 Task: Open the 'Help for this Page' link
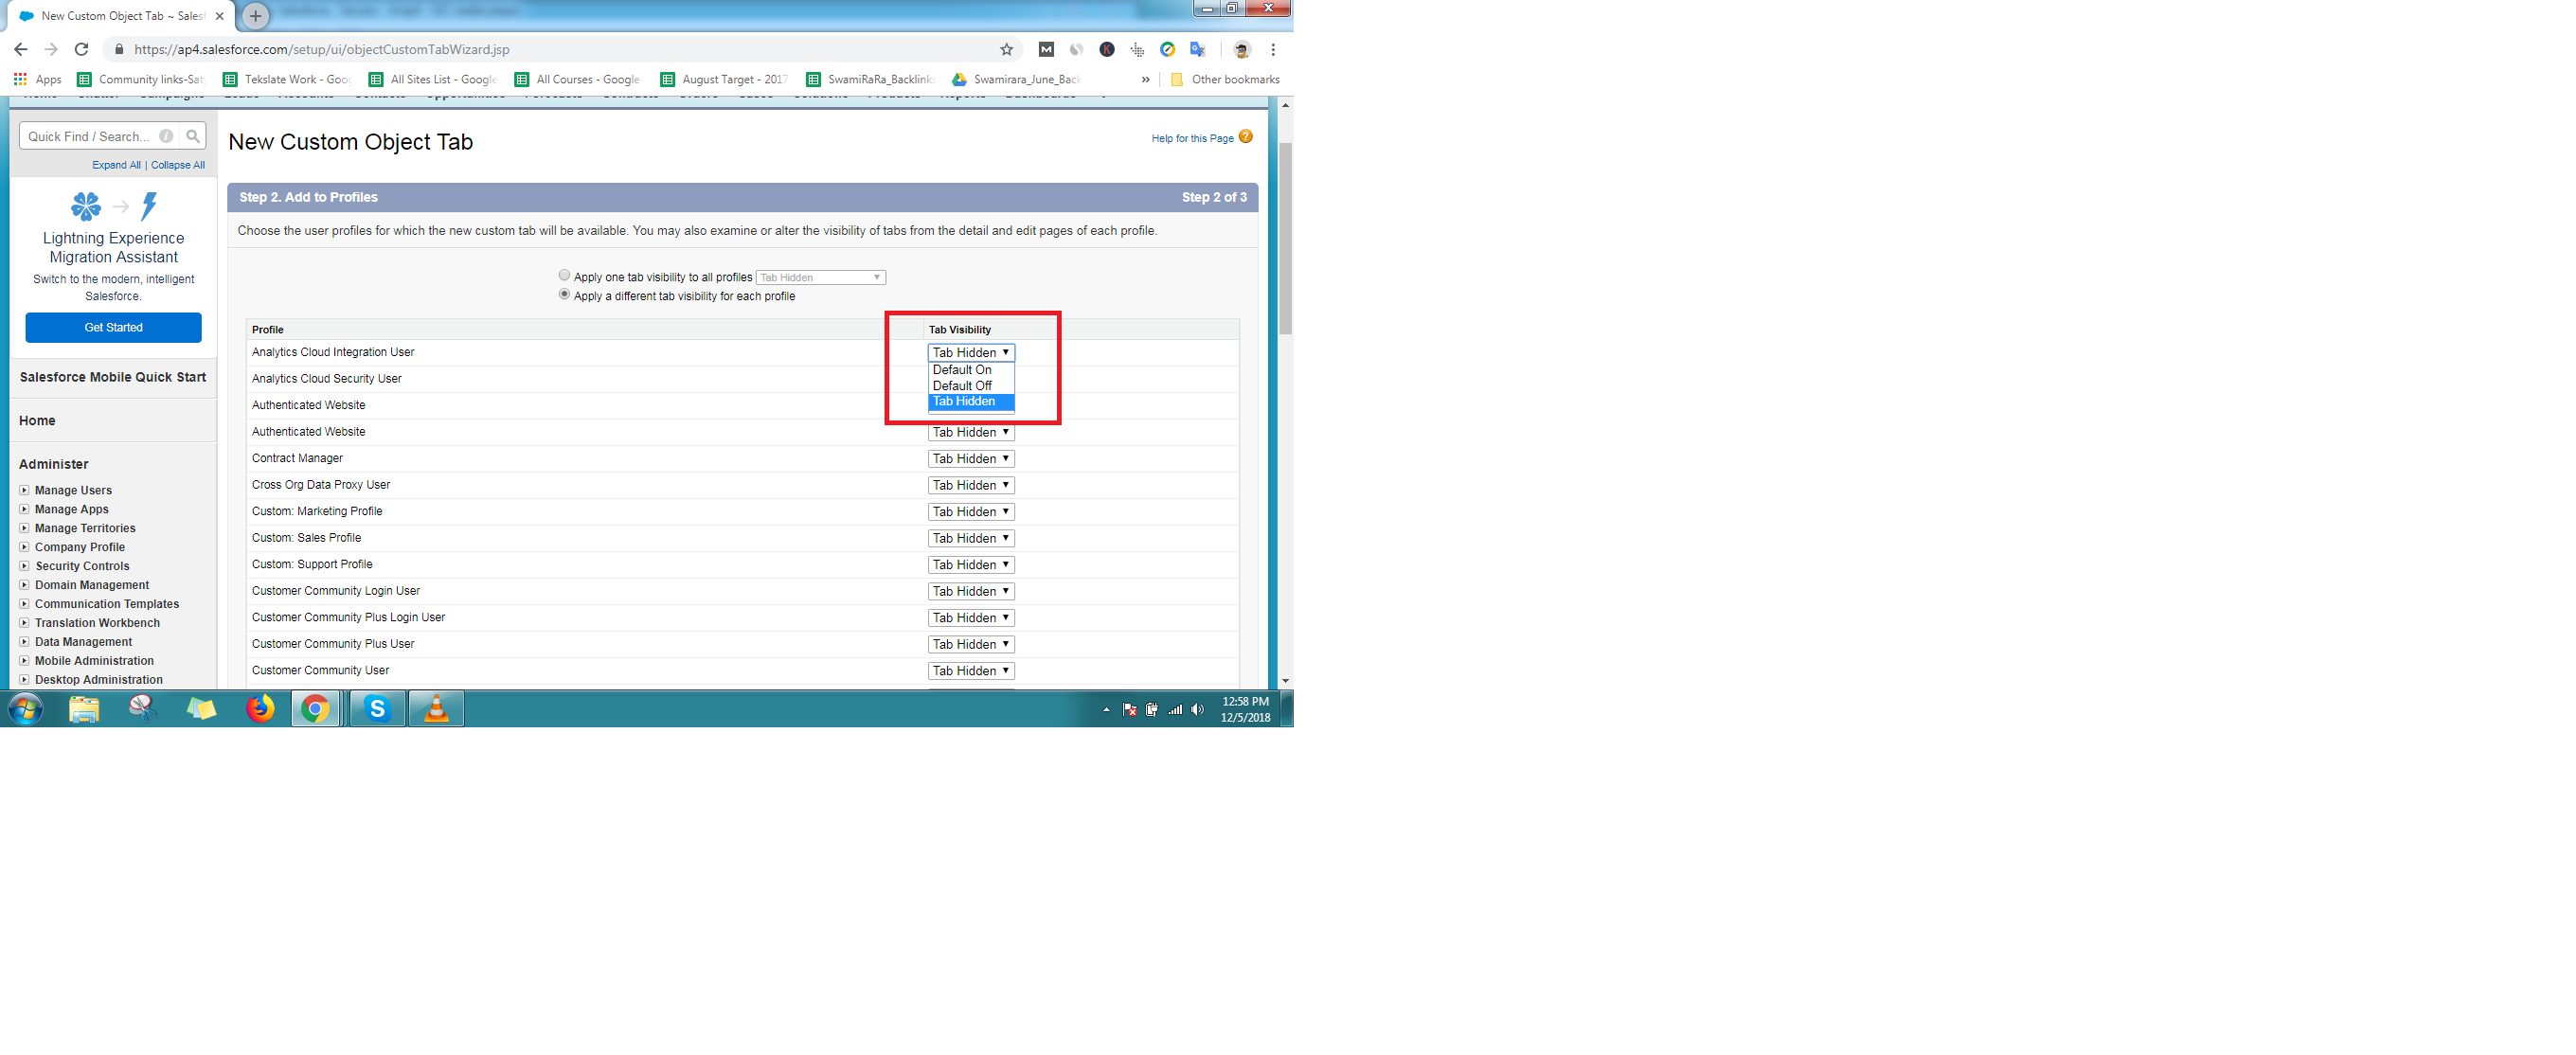point(1192,138)
